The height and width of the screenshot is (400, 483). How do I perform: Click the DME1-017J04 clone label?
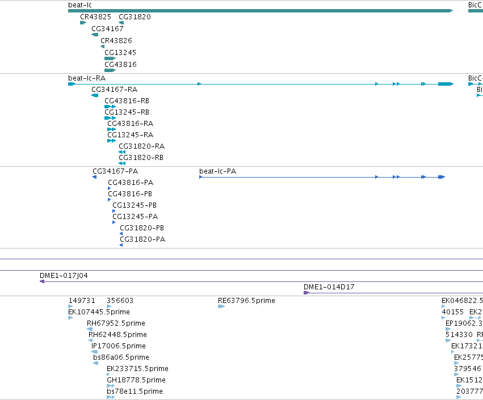click(x=64, y=276)
